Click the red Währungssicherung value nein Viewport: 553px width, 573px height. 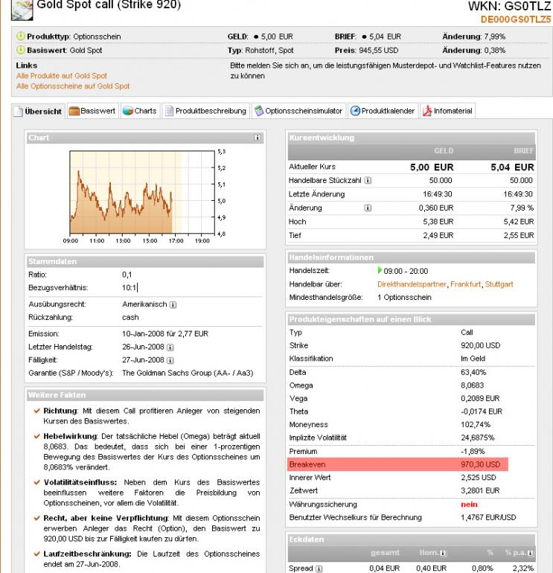pos(469,505)
